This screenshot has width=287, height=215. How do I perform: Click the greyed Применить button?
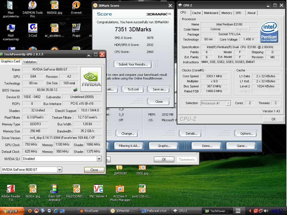coord(187,159)
